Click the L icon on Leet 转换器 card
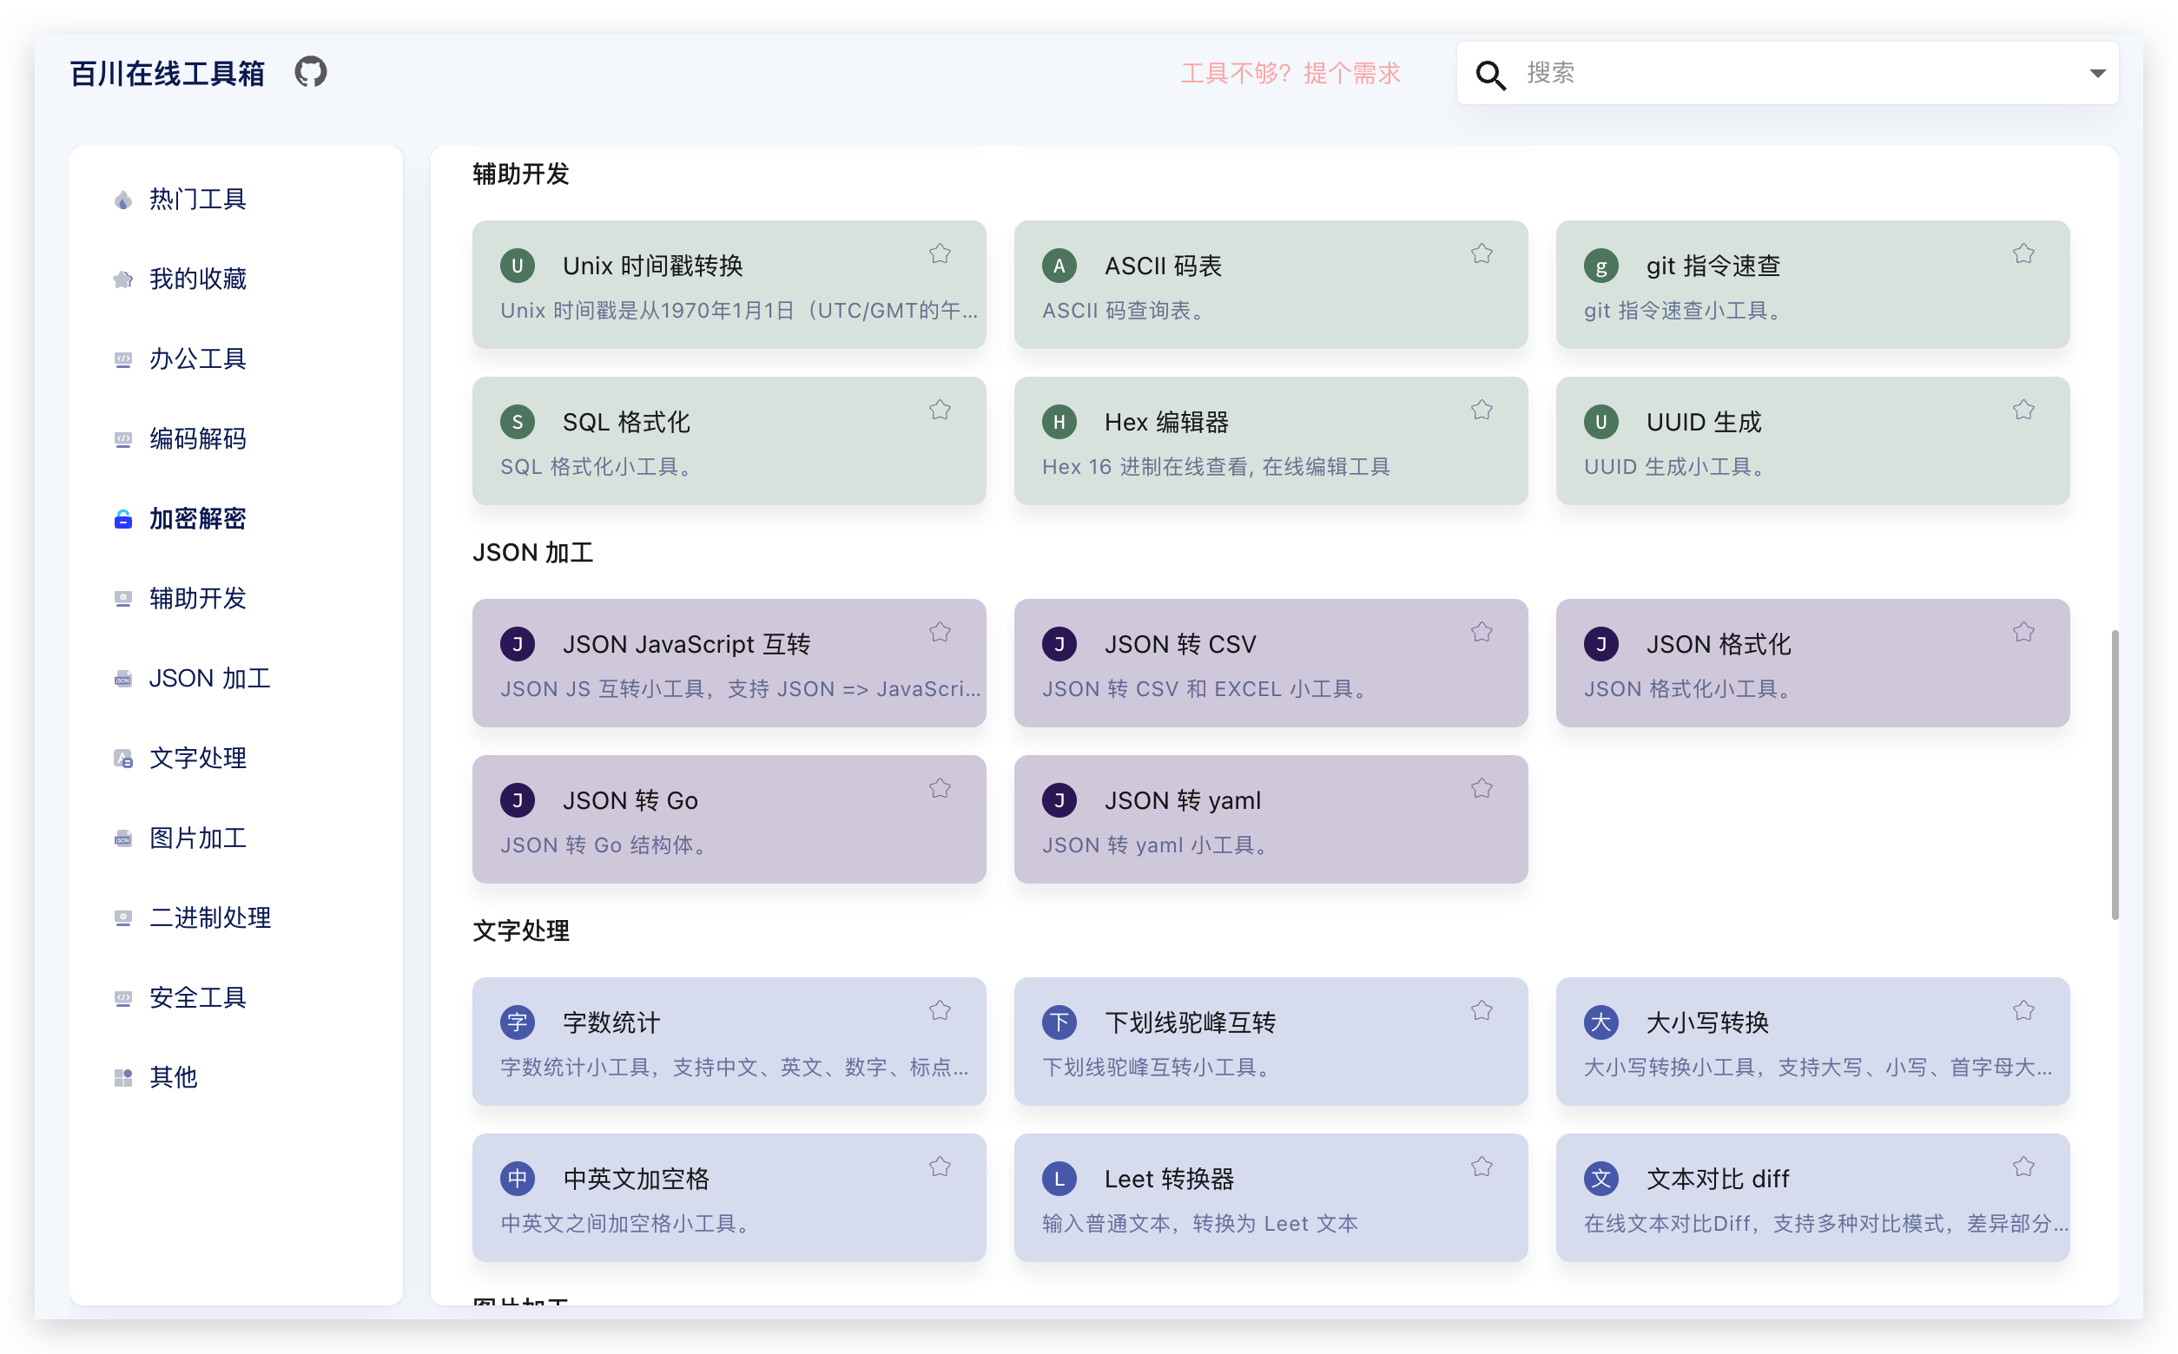The width and height of the screenshot is (2178, 1354). point(1059,1179)
